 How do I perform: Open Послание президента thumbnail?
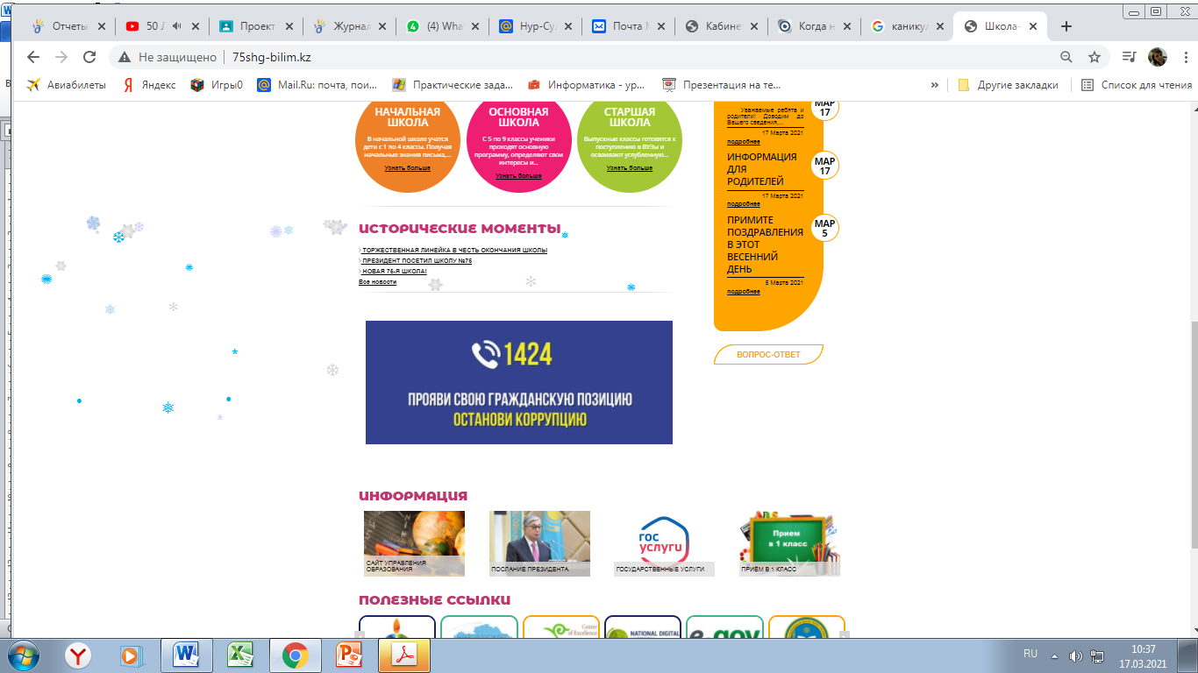click(x=539, y=543)
